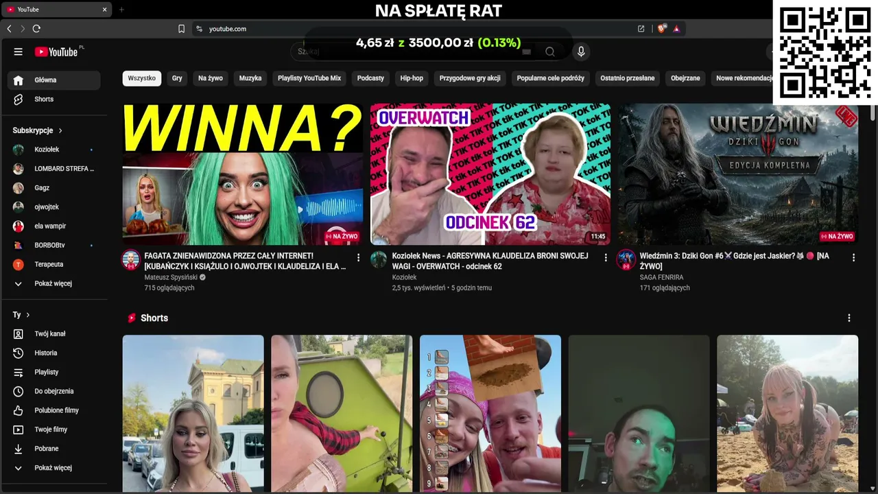This screenshot has width=878, height=494.
Task: Open the Mateusz Spysiński avatar beside the FAGATA video
Action: tap(131, 259)
